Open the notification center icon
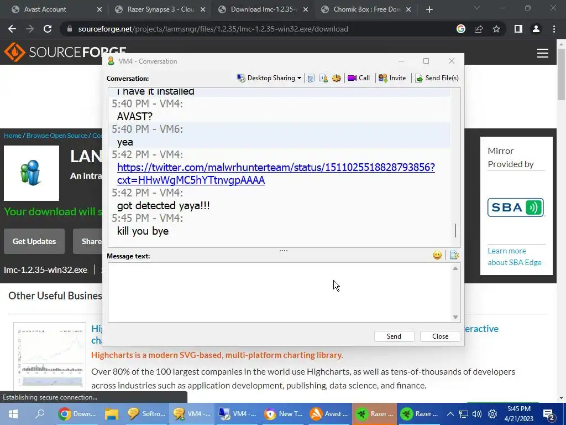Image resolution: width=566 pixels, height=425 pixels. pos(548,414)
